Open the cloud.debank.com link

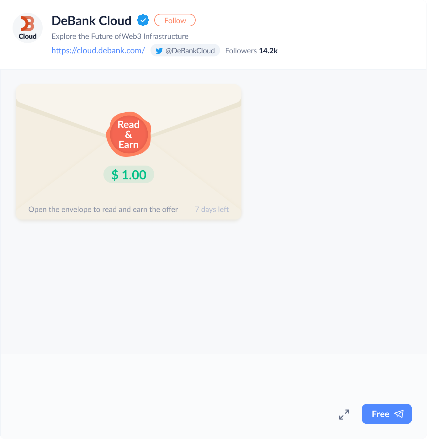pyautogui.click(x=98, y=50)
